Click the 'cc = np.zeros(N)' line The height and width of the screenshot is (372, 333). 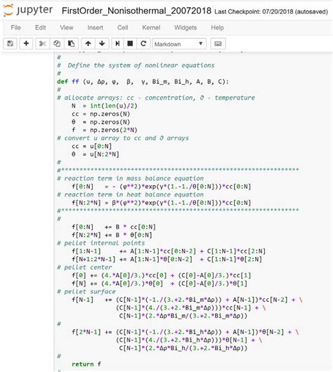coord(100,114)
